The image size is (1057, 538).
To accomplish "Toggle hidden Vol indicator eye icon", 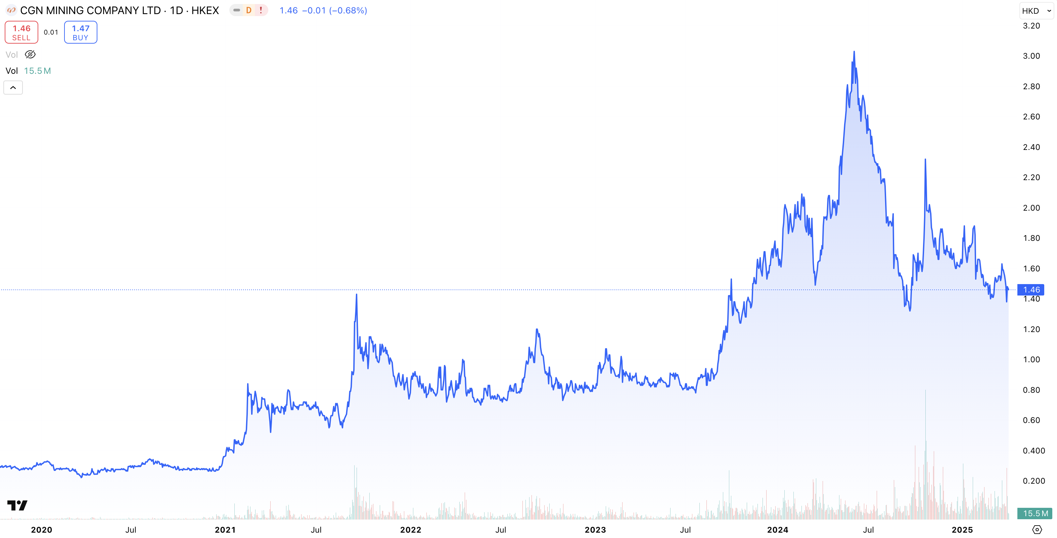I will 30,54.
